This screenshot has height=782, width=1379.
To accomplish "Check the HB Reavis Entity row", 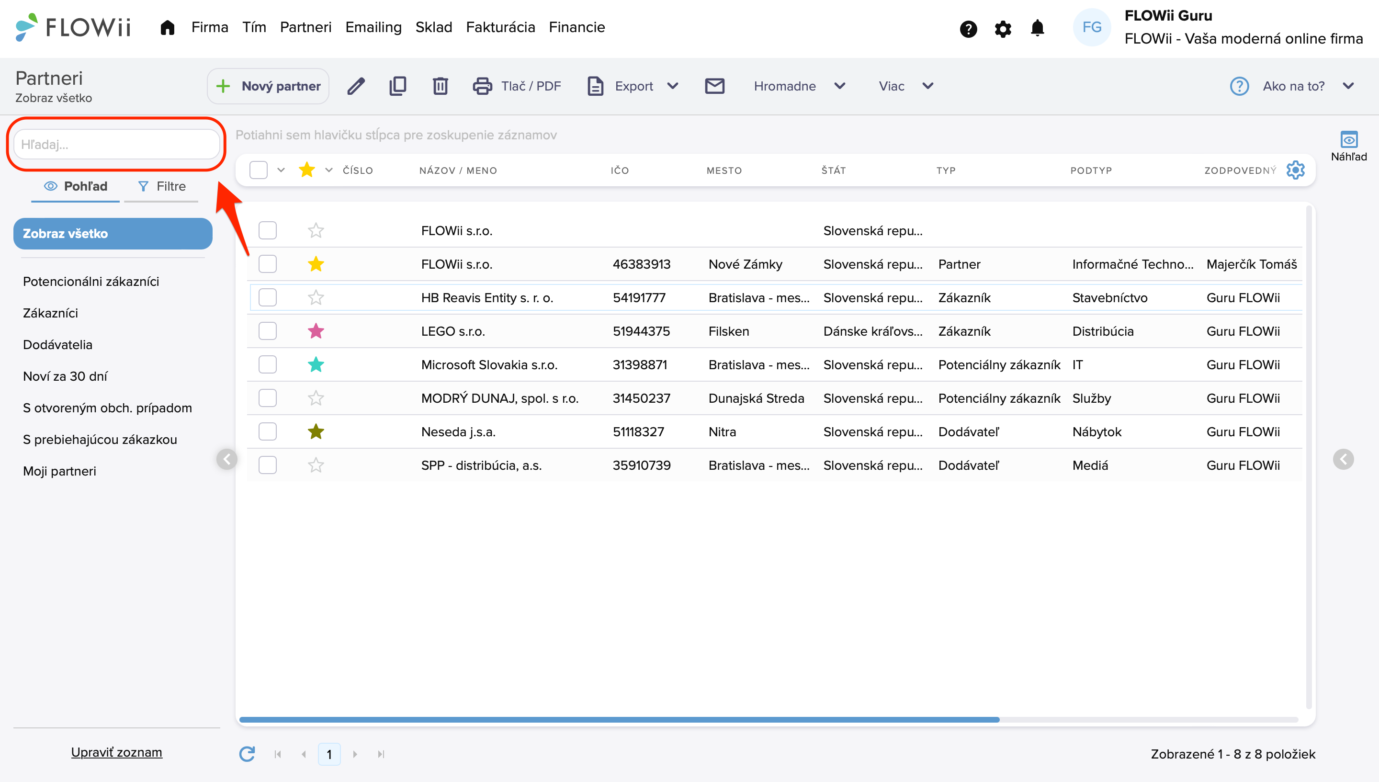I will tap(268, 297).
